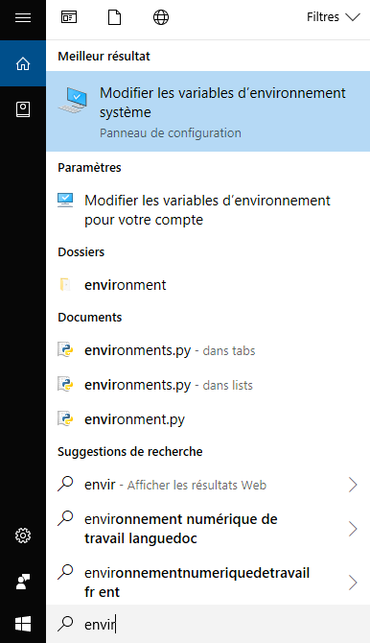Open the environment.py document
Screen dimensions: 370x643
(208, 419)
